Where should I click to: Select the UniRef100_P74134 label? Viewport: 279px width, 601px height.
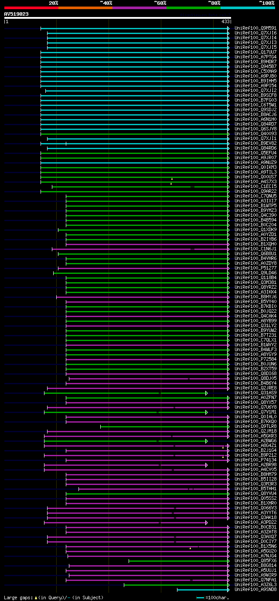(x=255, y=460)
